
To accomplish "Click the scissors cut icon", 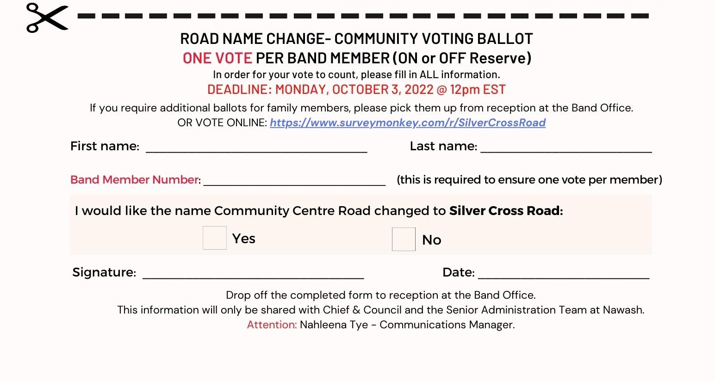I will click(47, 18).
